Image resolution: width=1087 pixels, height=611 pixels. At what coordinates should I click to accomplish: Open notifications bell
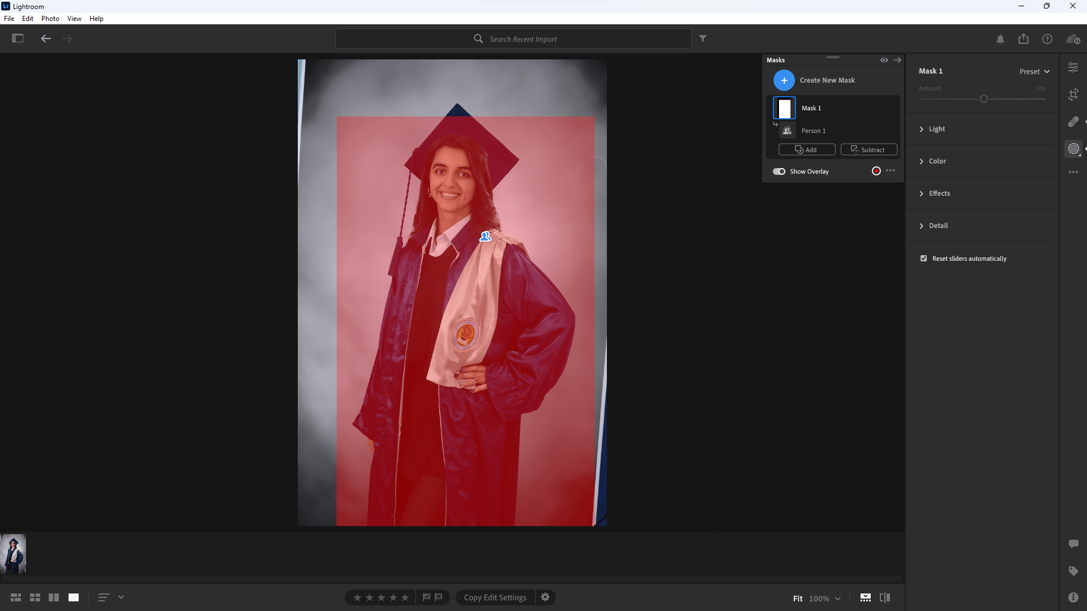click(1000, 38)
